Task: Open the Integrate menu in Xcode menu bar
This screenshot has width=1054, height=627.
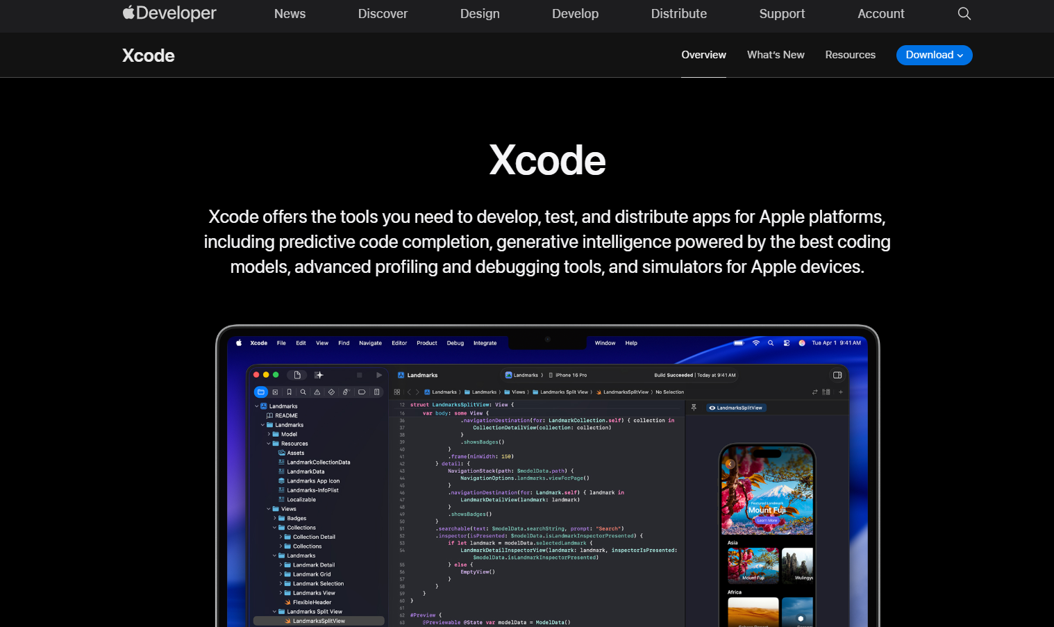Action: tap(485, 343)
